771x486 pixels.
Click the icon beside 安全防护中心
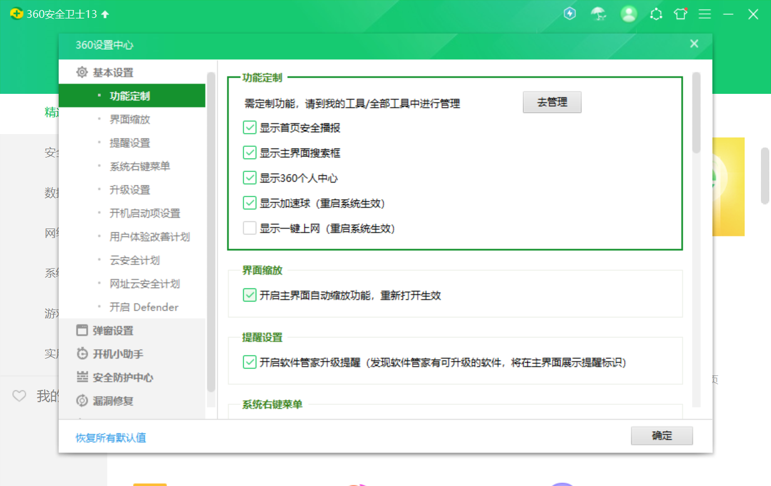tap(82, 377)
